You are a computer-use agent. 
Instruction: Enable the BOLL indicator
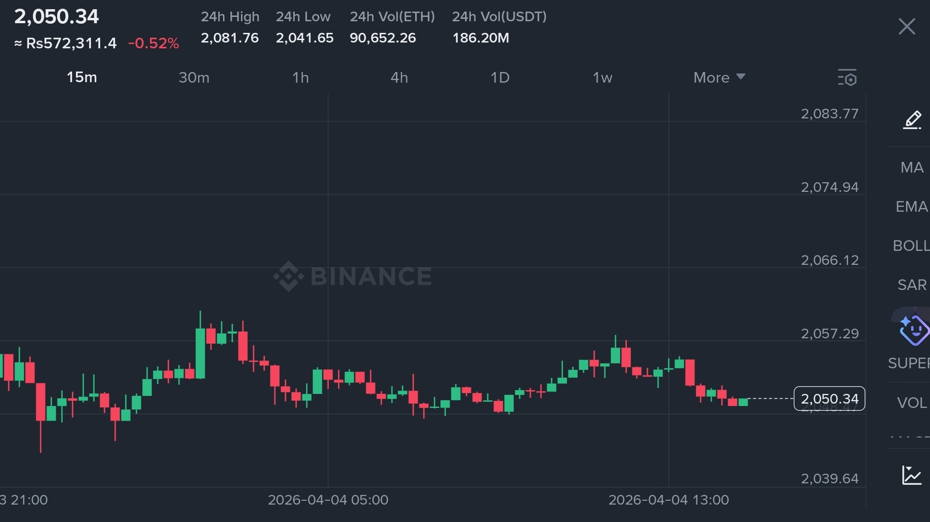click(912, 246)
